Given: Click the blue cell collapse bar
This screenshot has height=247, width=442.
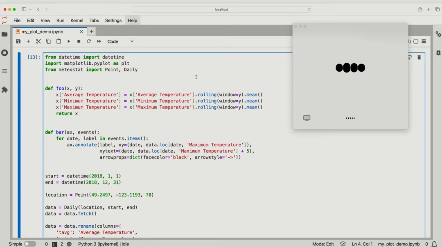Looking at the screenshot, I should point(19,145).
